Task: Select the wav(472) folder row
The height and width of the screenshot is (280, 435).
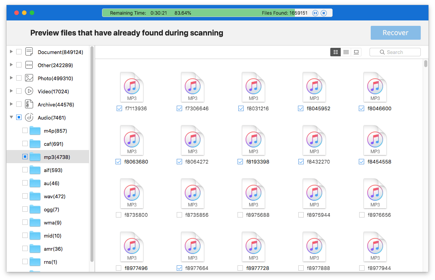Action: pyautogui.click(x=48, y=196)
